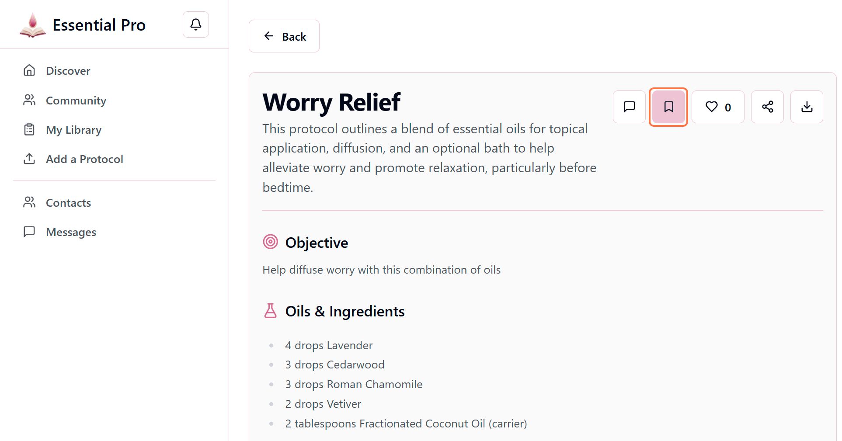The image size is (842, 441).
Task: Toggle bookmark for Worry Relief protocol
Action: pos(668,107)
